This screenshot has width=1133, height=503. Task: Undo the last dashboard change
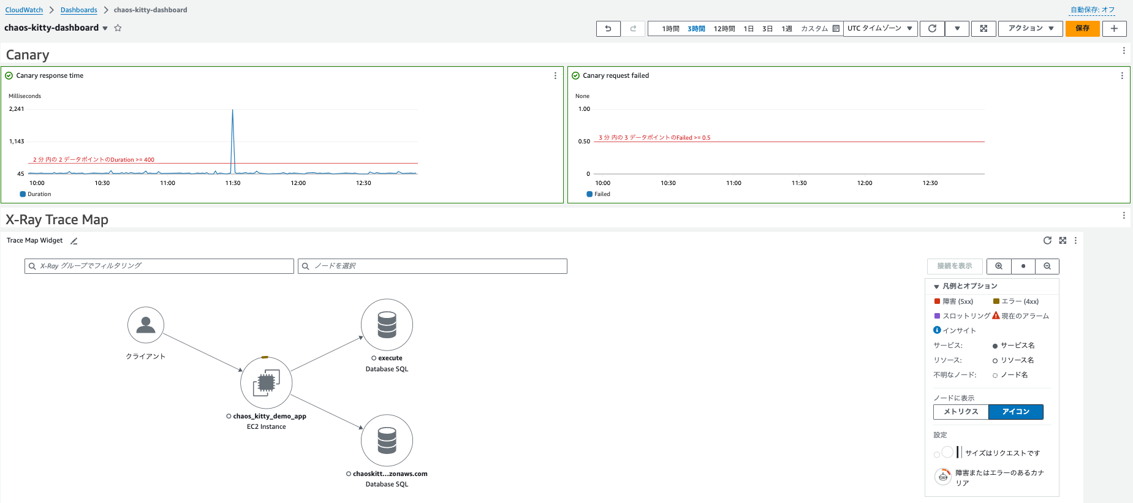pyautogui.click(x=608, y=28)
